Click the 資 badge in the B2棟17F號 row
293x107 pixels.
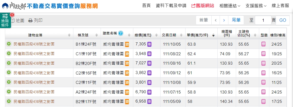pos(127,102)
